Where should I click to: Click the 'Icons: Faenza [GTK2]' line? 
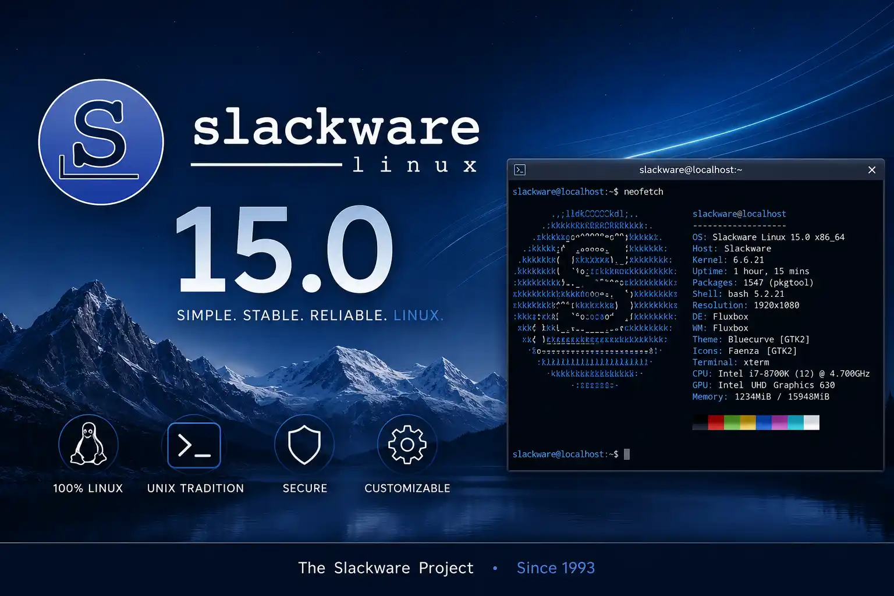point(744,351)
